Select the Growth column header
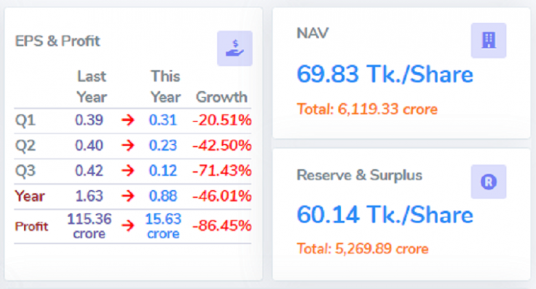536x289 pixels. coord(221,96)
